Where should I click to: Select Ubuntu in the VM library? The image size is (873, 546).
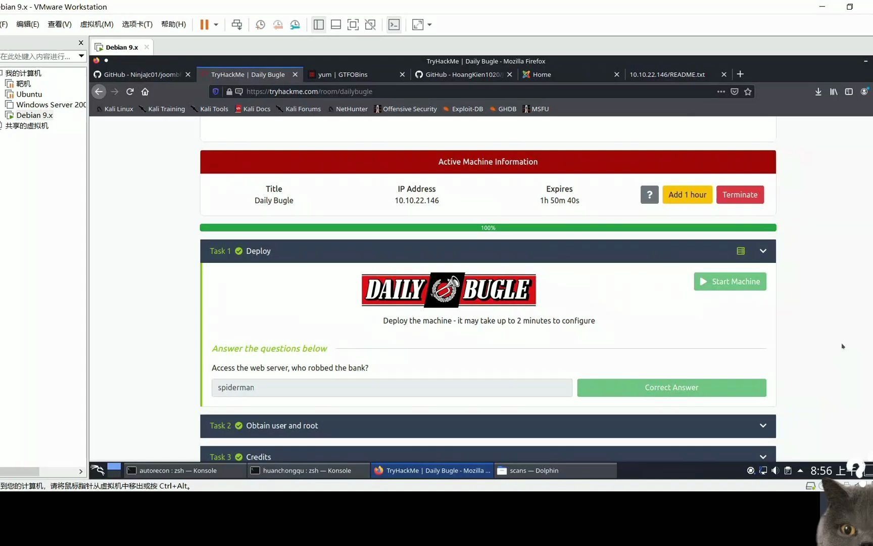pyautogui.click(x=29, y=94)
